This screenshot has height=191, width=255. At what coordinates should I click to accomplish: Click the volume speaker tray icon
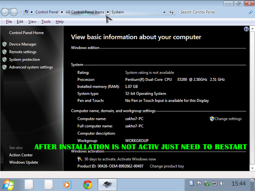pyautogui.click(x=222, y=183)
